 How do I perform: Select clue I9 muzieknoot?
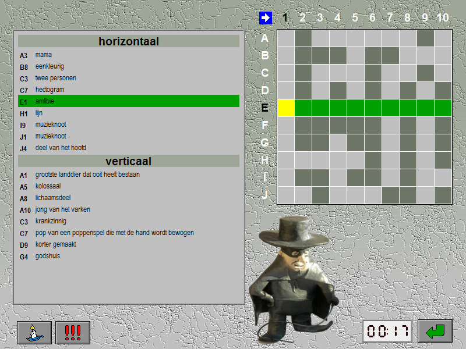coord(129,124)
